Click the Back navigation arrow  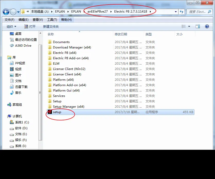(x=6, y=12)
